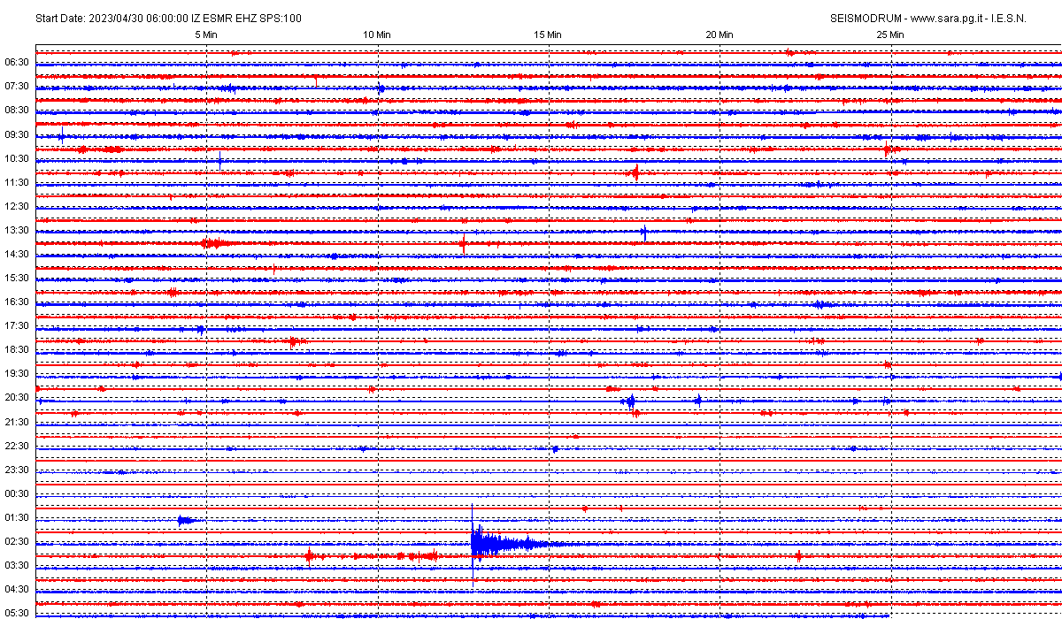Image resolution: width=1062 pixels, height=619 pixels.
Task: Select the 05:30 time label
Action: (17, 614)
